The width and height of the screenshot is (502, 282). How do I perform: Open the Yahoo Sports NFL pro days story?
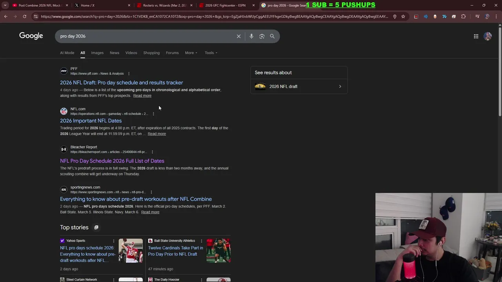coord(87,254)
